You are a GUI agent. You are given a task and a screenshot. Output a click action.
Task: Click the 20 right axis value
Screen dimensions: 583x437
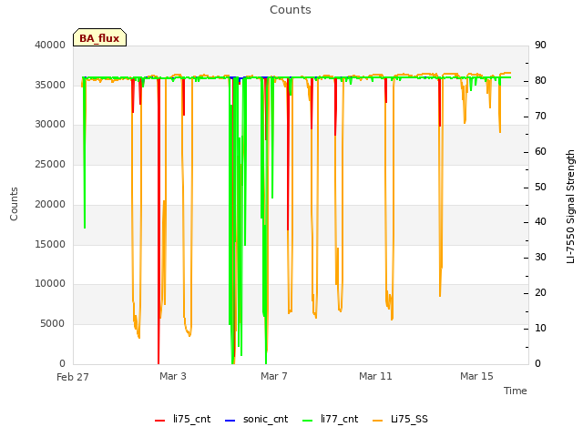click(540, 293)
